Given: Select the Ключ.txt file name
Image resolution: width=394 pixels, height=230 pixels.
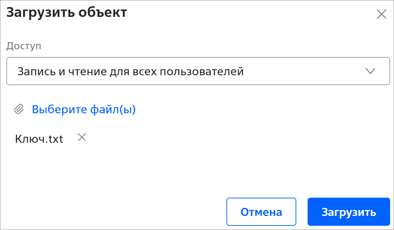Looking at the screenshot, I should coord(39,139).
